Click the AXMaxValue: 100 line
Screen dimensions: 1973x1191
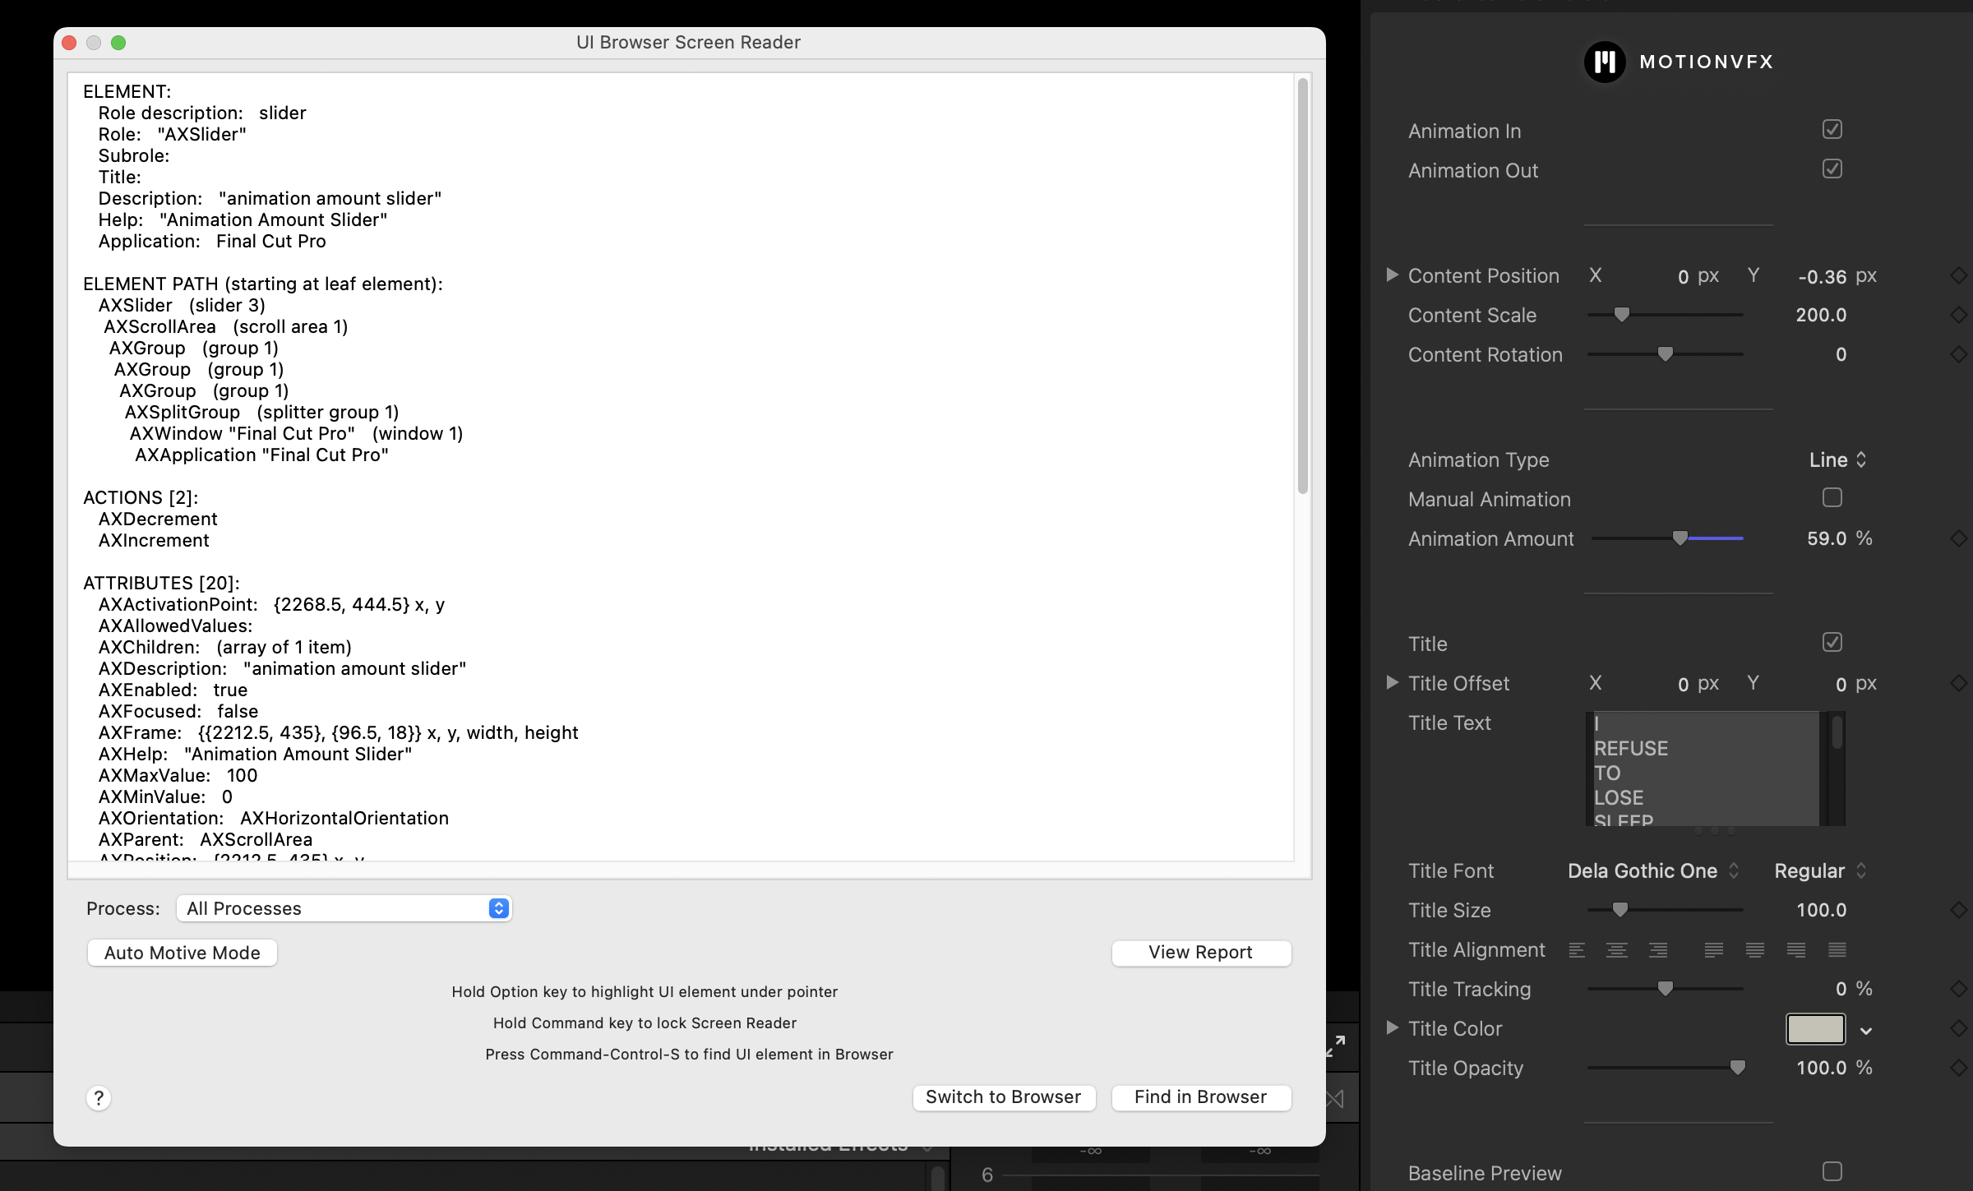coord(178,775)
